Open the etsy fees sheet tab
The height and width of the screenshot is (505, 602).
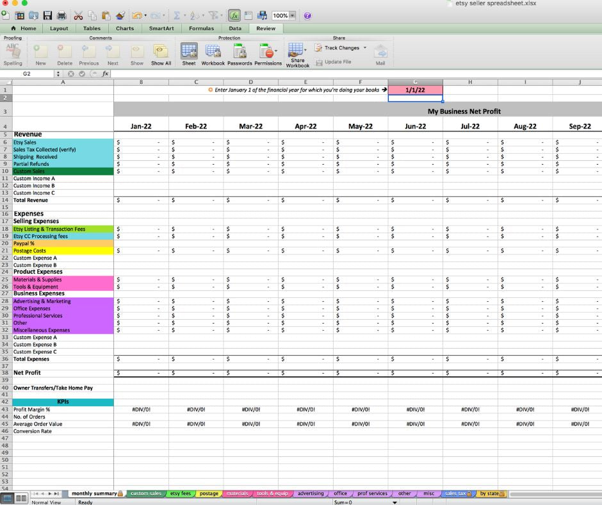pyautogui.click(x=181, y=493)
